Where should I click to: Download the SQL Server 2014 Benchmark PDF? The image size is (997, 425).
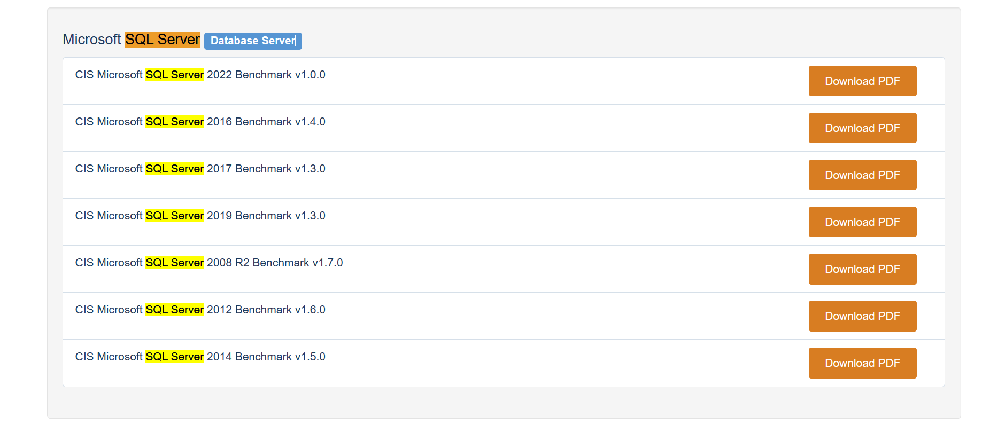[x=862, y=363]
